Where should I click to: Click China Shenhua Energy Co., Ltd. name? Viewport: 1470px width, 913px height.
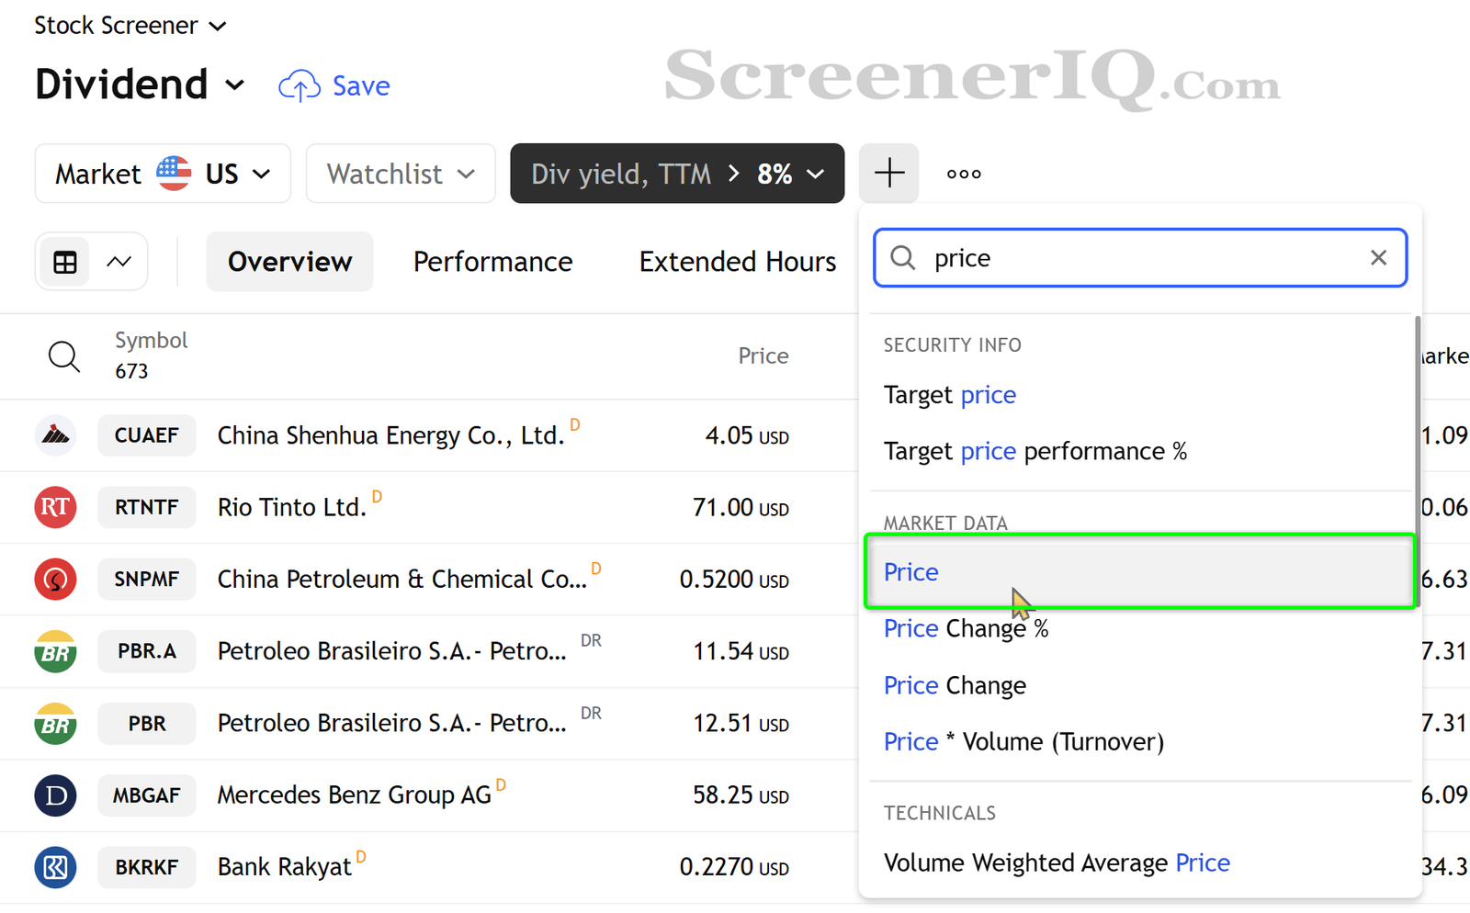pos(390,435)
